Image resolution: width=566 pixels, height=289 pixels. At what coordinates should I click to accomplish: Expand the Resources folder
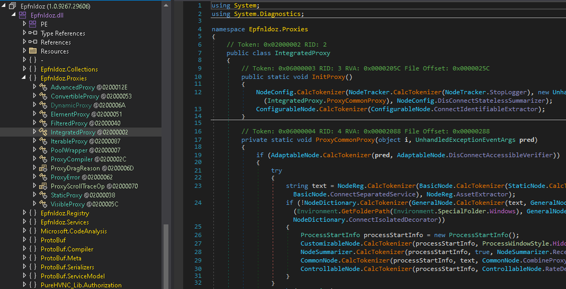tap(24, 51)
